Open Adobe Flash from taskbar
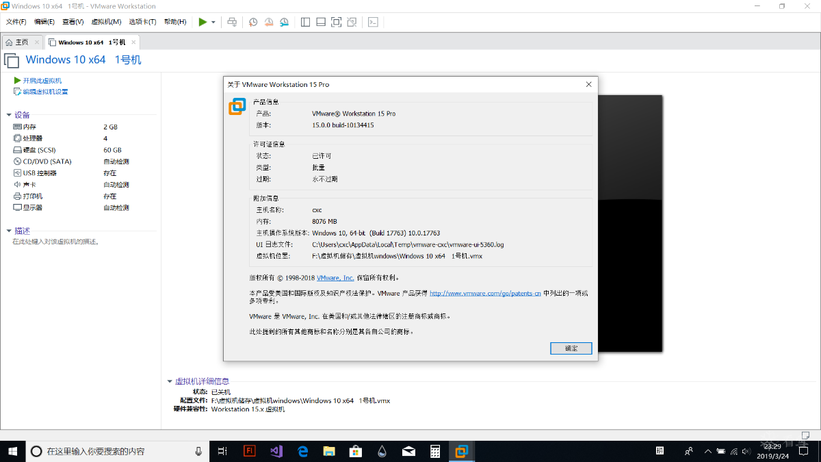This screenshot has width=821, height=462. (x=250, y=451)
